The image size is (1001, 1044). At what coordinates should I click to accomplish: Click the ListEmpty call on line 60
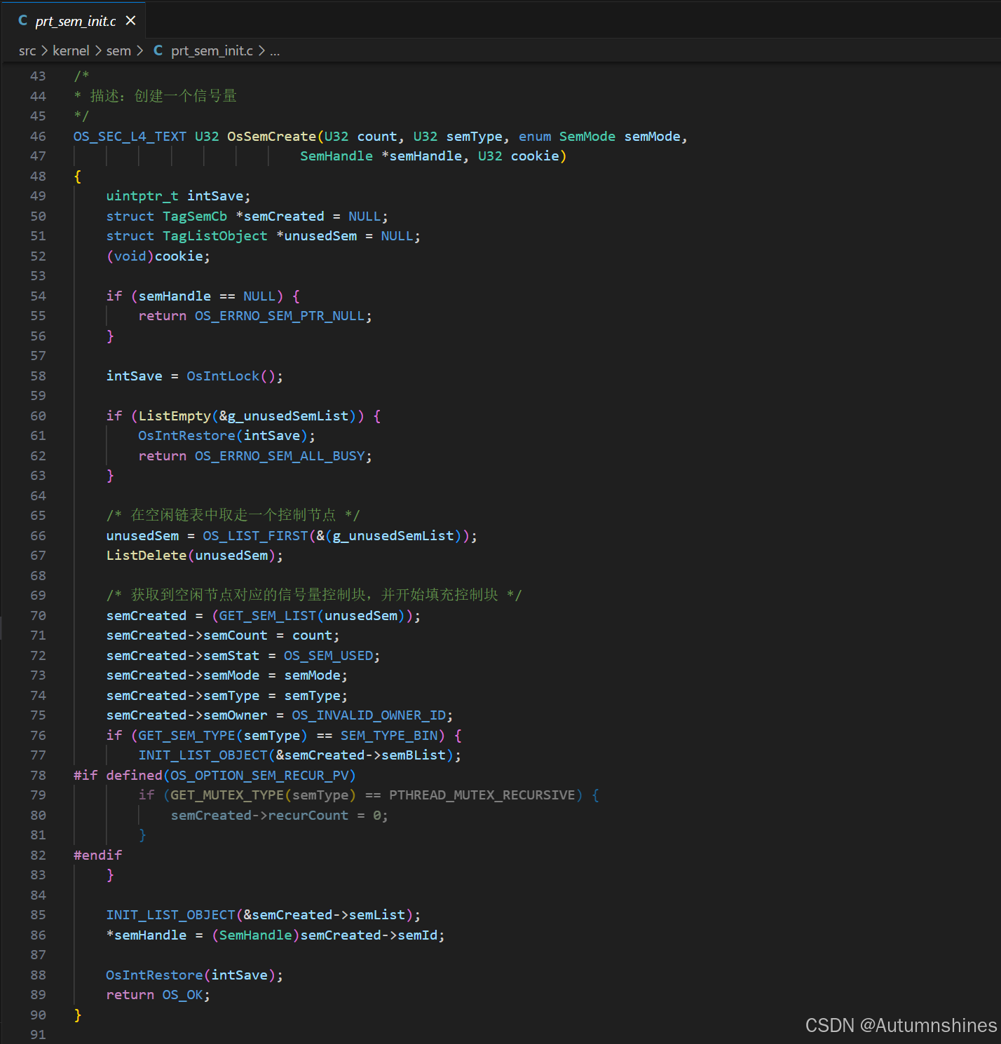(x=175, y=416)
